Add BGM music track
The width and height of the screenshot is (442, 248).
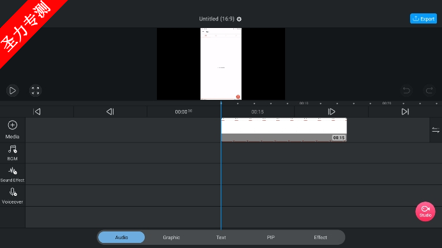coord(12,153)
